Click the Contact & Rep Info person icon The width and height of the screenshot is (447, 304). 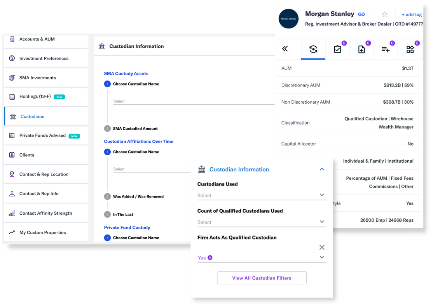(12, 194)
